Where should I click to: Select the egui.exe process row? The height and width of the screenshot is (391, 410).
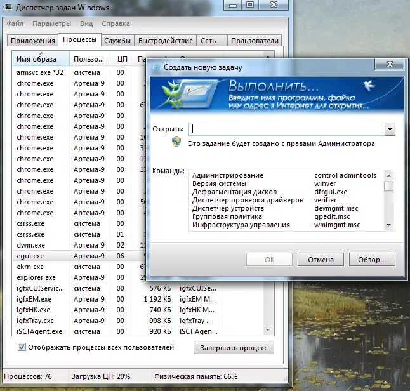(79, 256)
